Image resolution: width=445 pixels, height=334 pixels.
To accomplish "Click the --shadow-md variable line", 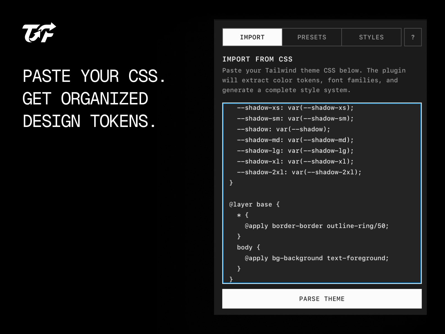I will coord(295,140).
